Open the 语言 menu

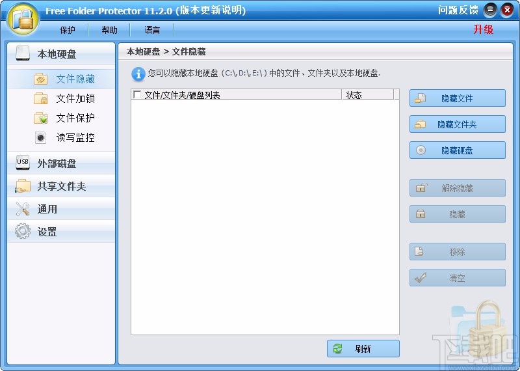point(152,30)
